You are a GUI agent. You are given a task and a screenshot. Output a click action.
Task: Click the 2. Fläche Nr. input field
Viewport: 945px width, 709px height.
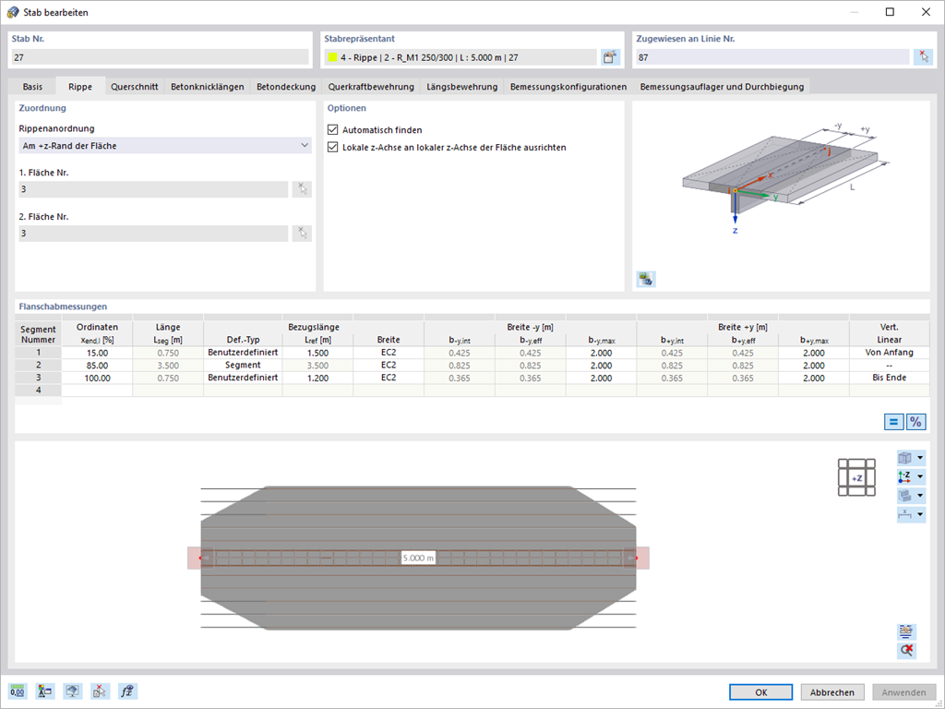coord(153,234)
